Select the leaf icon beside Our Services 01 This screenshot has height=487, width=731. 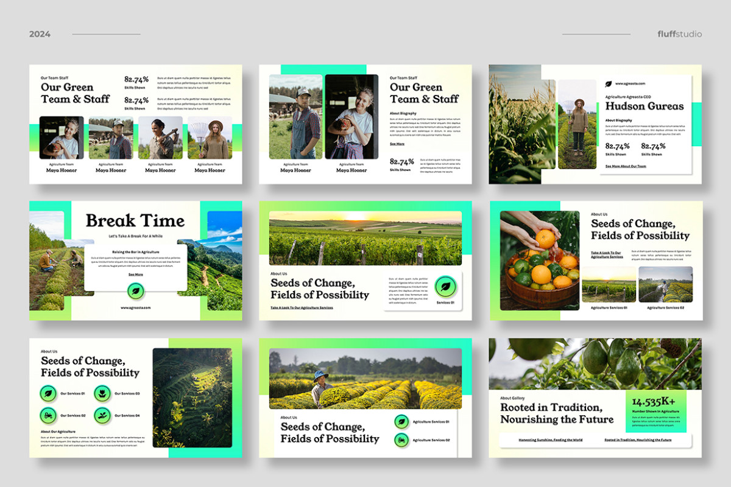tap(48, 394)
